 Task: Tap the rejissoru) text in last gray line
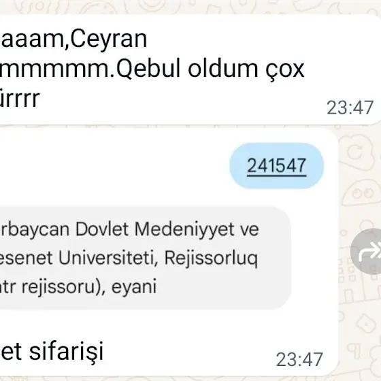tap(64, 287)
